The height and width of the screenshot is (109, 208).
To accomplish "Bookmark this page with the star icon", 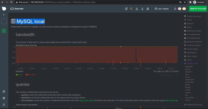I will pos(185,2).
